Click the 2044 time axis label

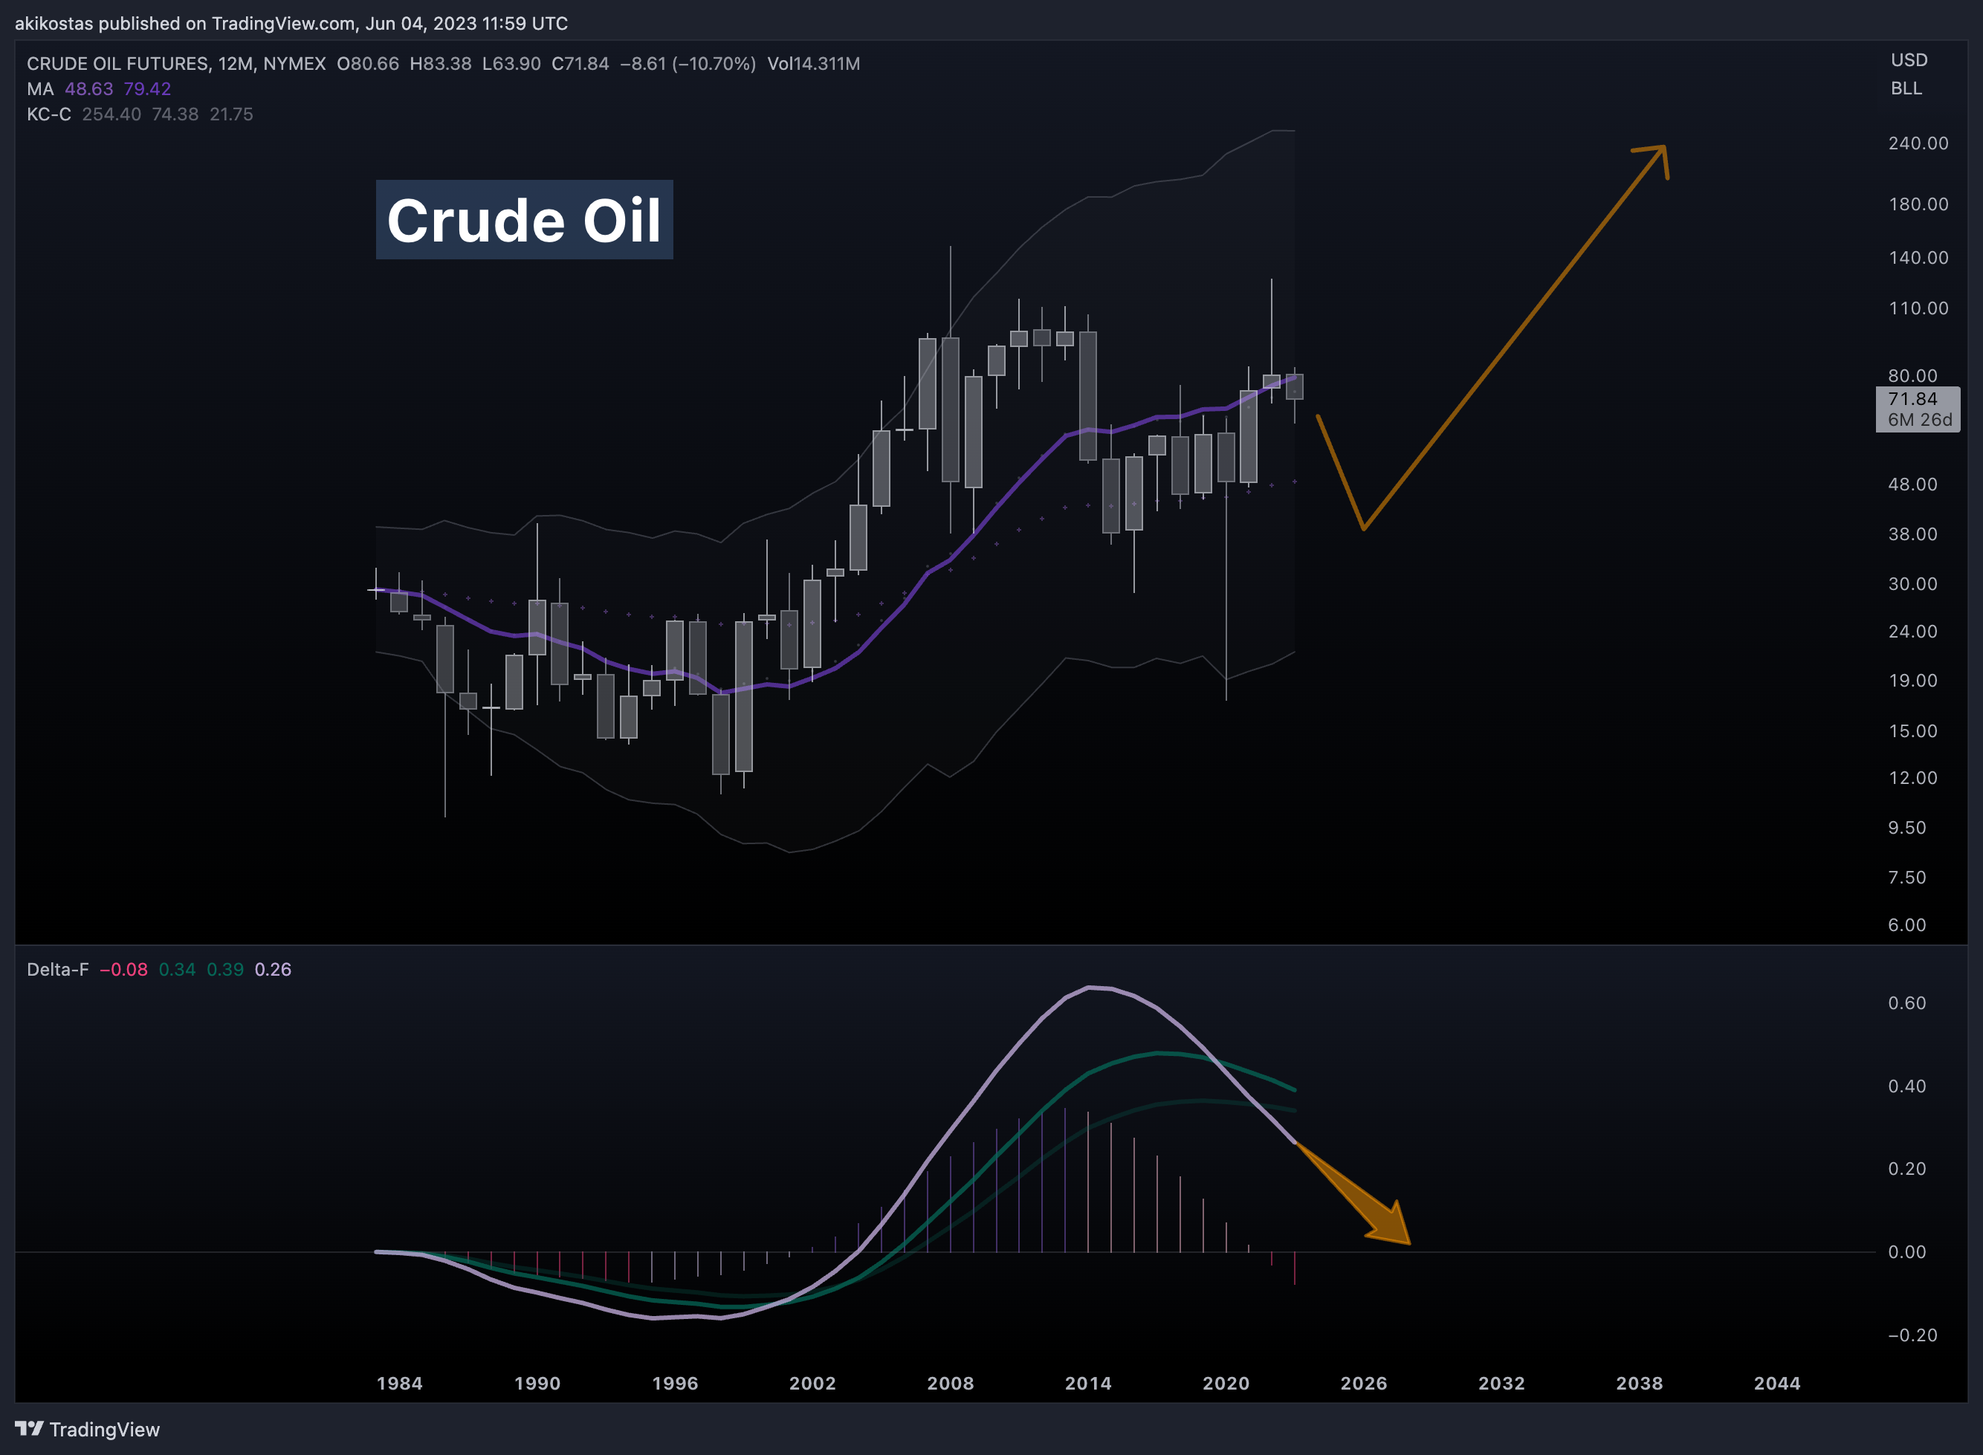(x=1777, y=1383)
